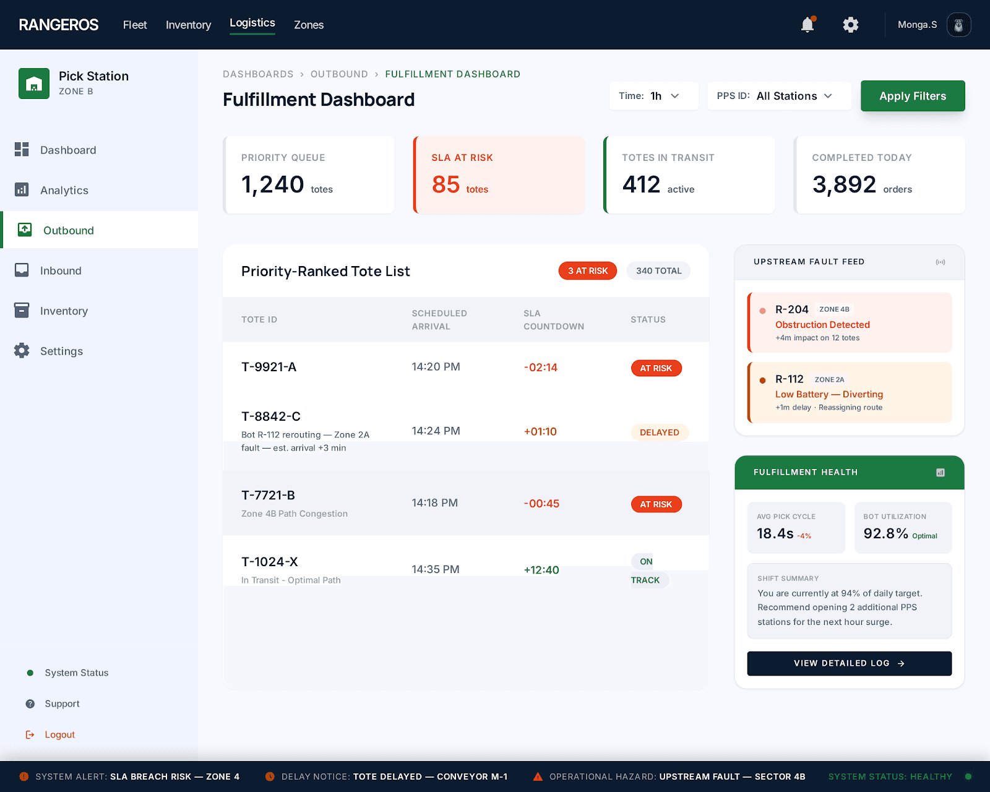The width and height of the screenshot is (990, 792).
Task: Open the System Status link
Action: (x=76, y=673)
